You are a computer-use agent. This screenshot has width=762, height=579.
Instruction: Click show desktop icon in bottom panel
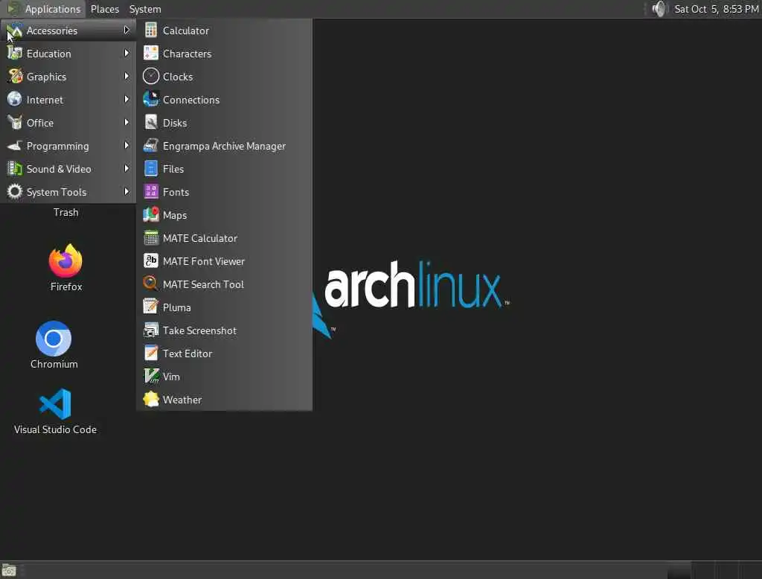pyautogui.click(x=9, y=570)
